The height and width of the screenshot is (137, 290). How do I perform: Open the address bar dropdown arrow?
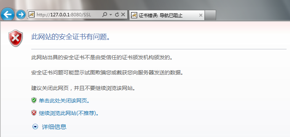click(x=111, y=14)
